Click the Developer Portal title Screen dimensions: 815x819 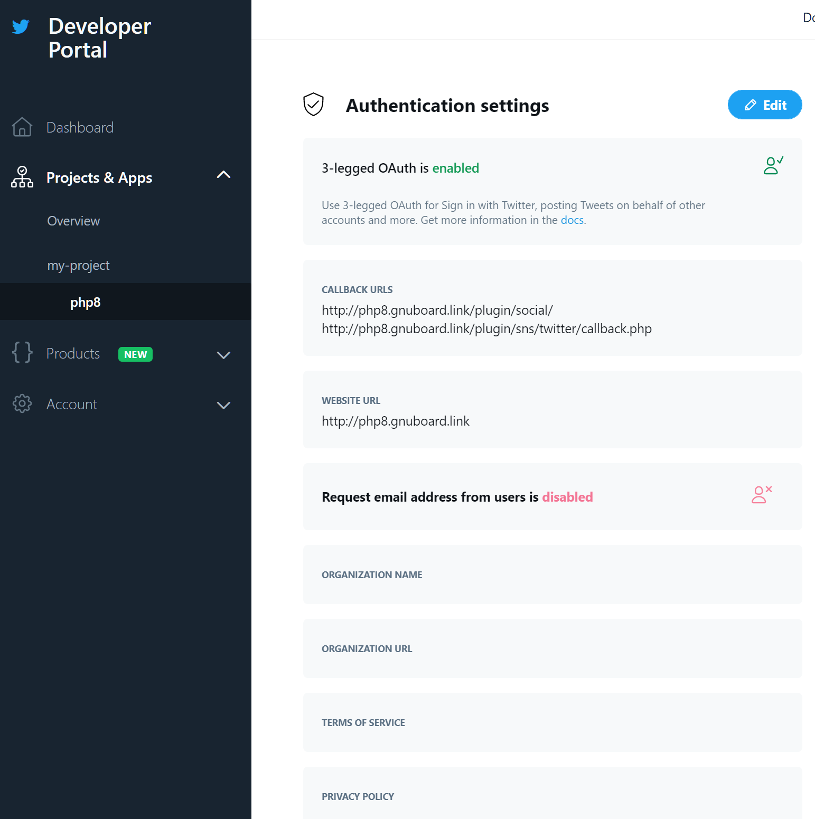[x=99, y=38]
